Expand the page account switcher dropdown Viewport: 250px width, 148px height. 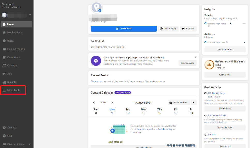click(30, 15)
